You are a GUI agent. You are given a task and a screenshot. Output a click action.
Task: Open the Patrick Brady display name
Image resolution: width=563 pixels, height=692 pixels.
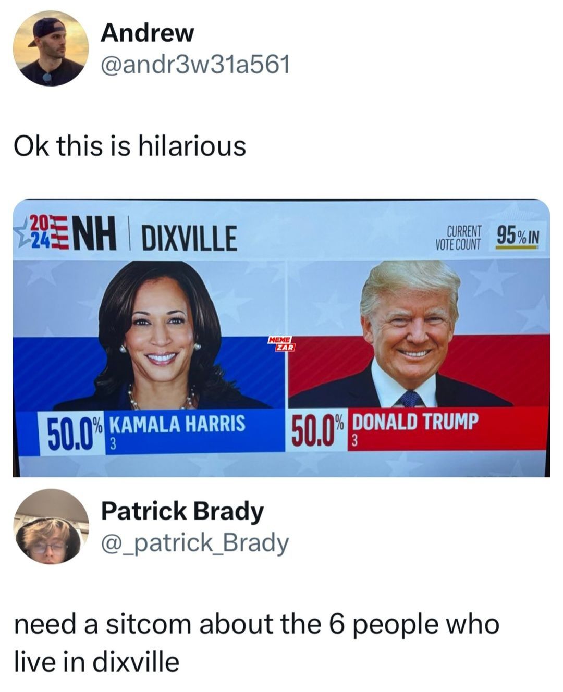click(182, 511)
